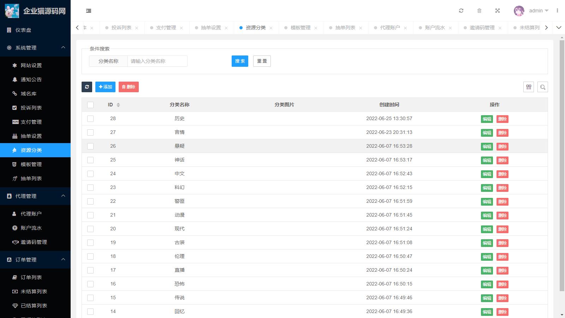Click the dark table refresh button
This screenshot has width=565, height=318.
tap(87, 87)
